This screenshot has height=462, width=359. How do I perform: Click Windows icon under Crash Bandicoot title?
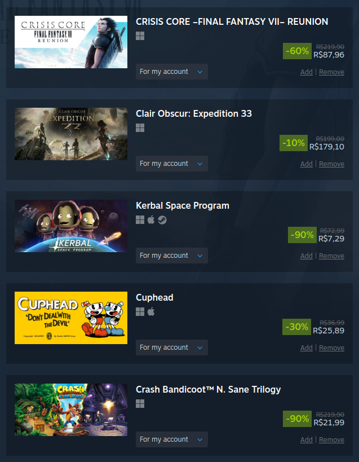(140, 404)
